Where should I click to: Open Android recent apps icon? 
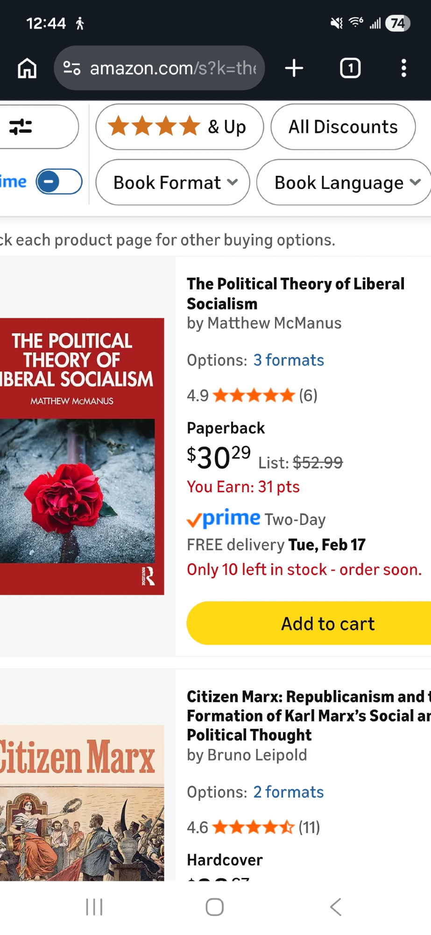point(94,907)
